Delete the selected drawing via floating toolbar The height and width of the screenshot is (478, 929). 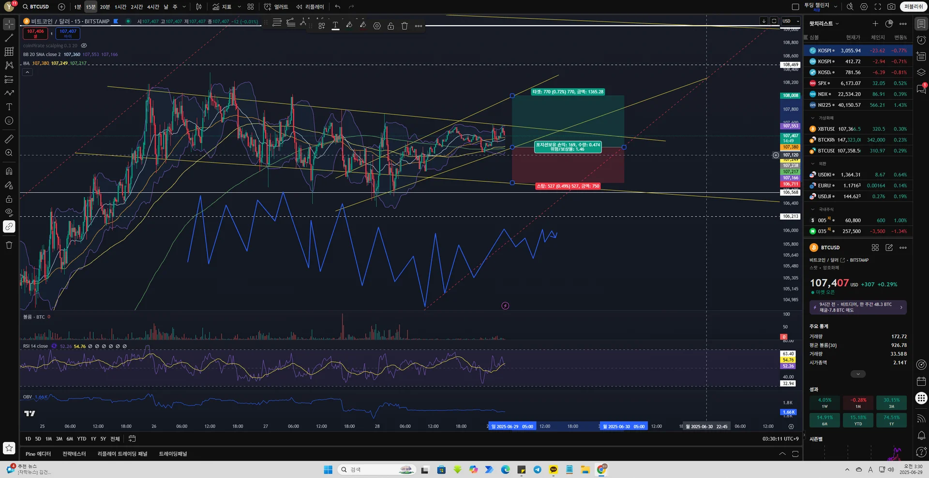point(405,26)
